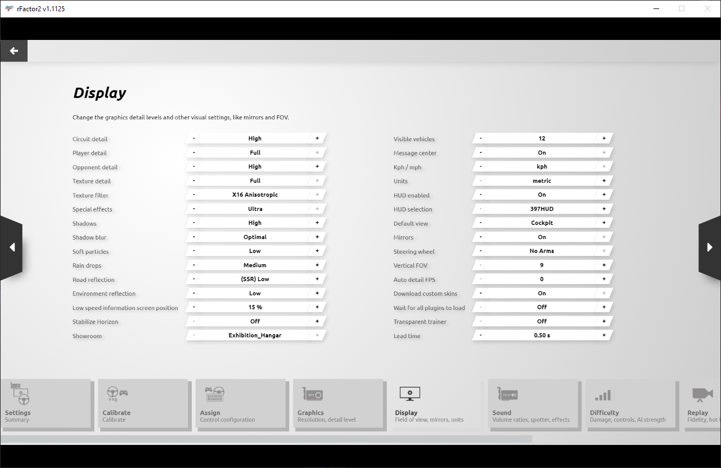The height and width of the screenshot is (468, 721).
Task: Increase Shadow blur with plus
Action: [x=317, y=237]
